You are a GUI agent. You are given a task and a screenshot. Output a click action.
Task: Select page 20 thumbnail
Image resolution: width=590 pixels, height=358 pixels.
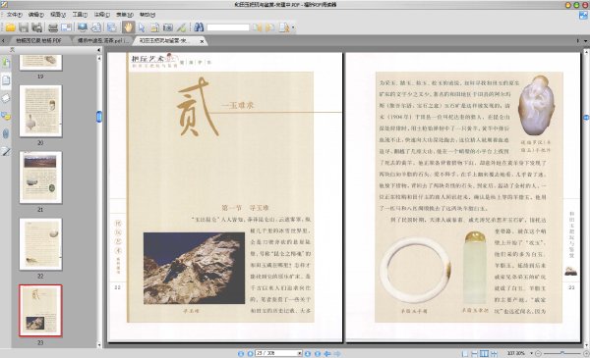pos(40,111)
